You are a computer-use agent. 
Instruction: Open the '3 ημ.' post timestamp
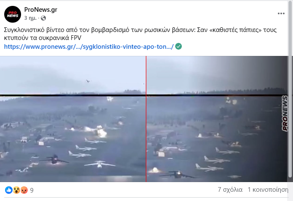click(30, 18)
